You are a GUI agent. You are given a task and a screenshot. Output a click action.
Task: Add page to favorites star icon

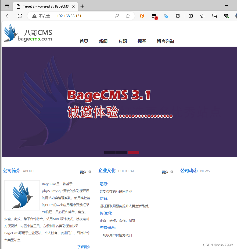pyautogui.click(x=128, y=16)
